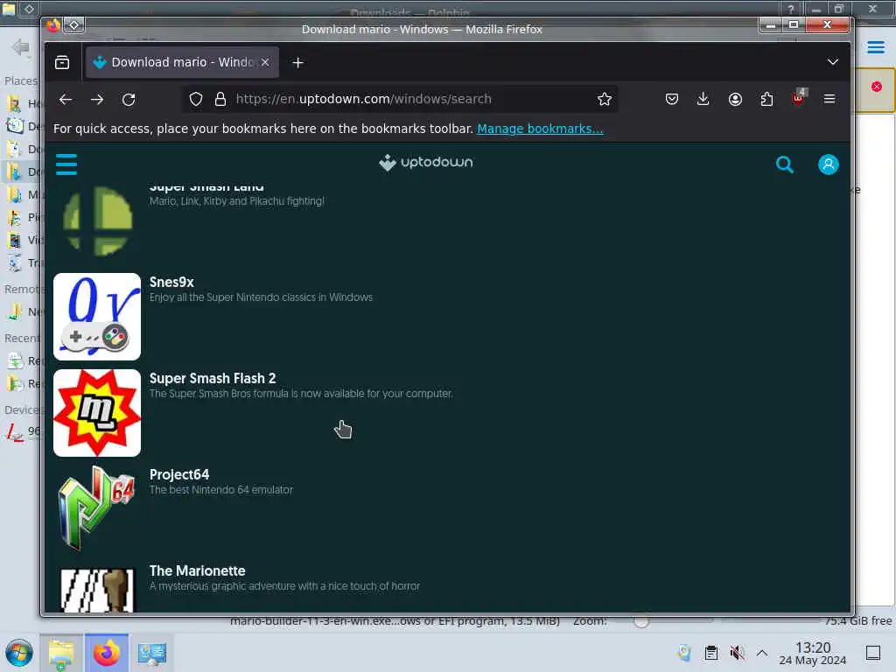Open The Marionette game thumbnail

pos(97,591)
